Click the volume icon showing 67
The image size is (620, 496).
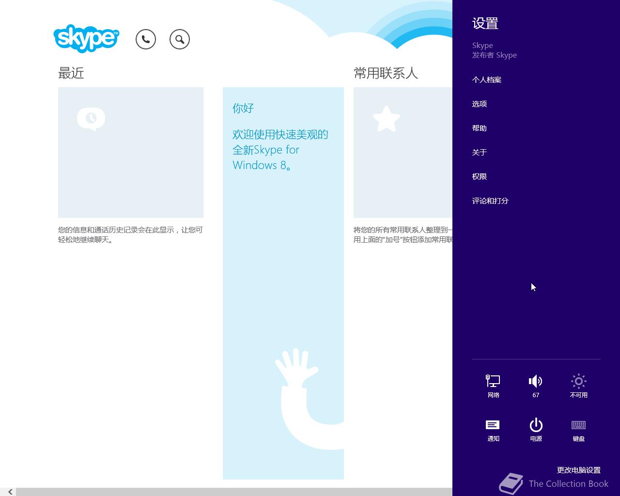click(536, 386)
